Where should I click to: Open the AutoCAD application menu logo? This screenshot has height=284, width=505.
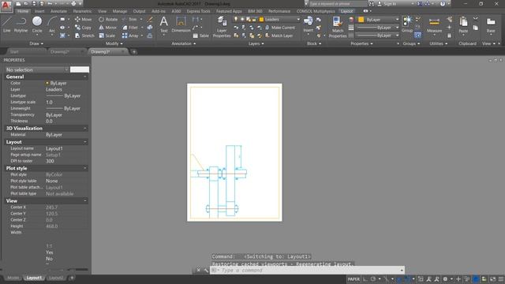click(6, 6)
